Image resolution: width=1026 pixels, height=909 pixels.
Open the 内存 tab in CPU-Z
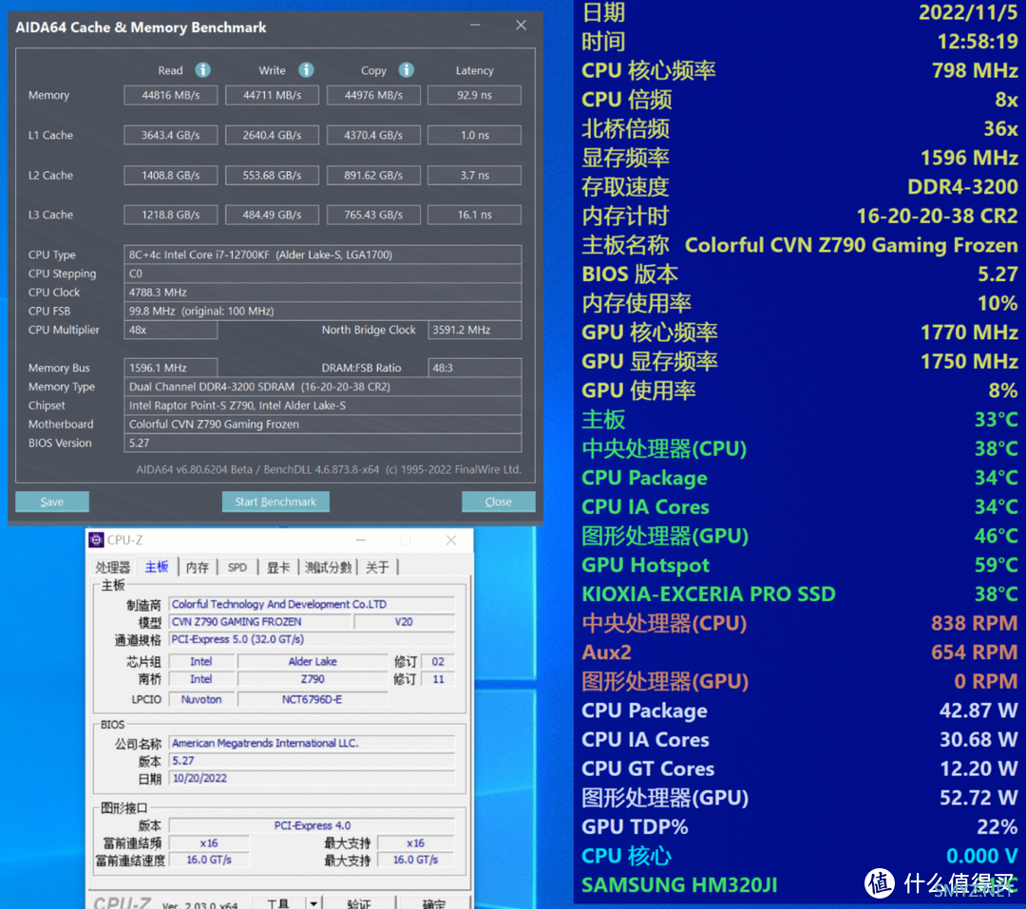[x=197, y=567]
